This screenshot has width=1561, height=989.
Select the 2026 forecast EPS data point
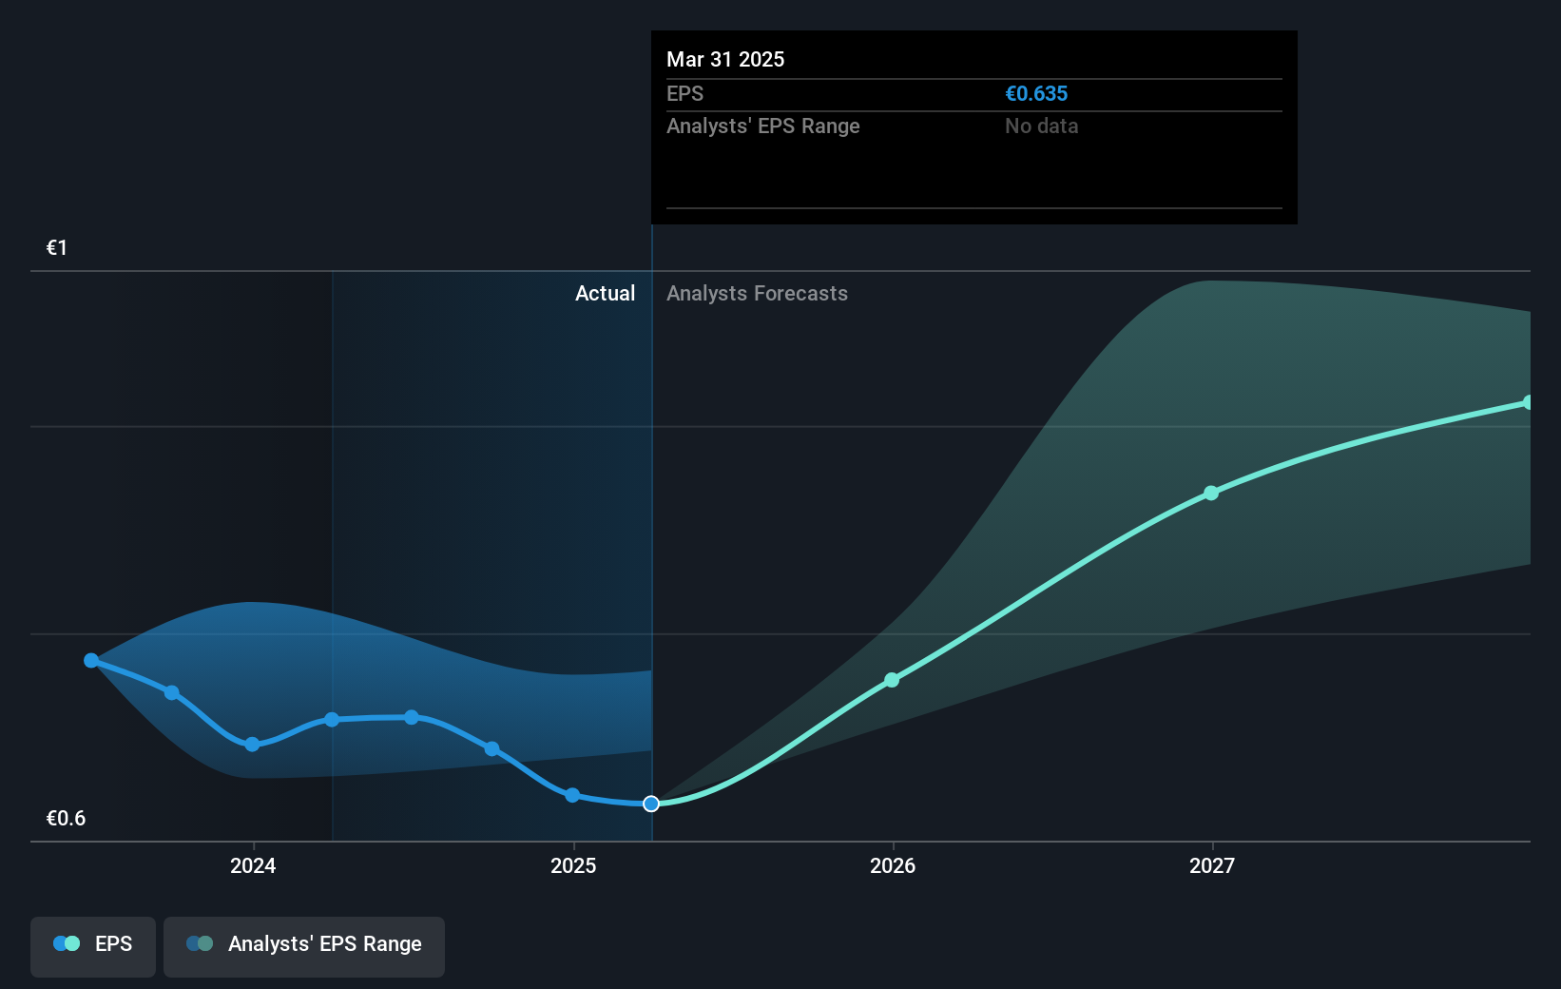(x=892, y=680)
